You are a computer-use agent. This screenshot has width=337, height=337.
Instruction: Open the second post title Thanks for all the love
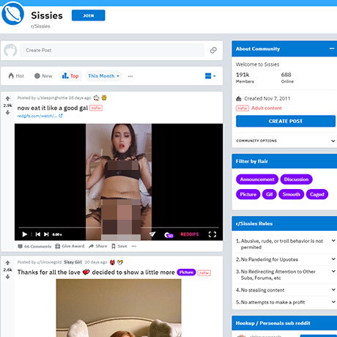pos(96,273)
